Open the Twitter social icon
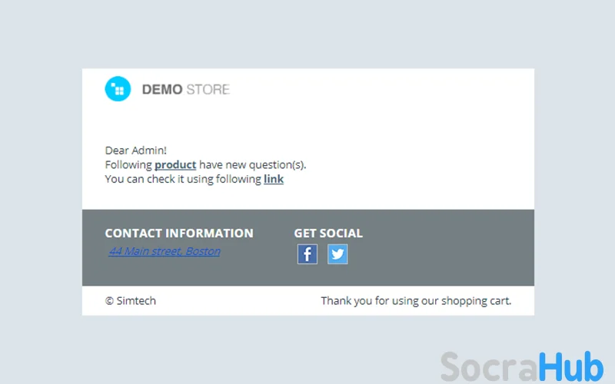615x384 pixels. pos(337,254)
